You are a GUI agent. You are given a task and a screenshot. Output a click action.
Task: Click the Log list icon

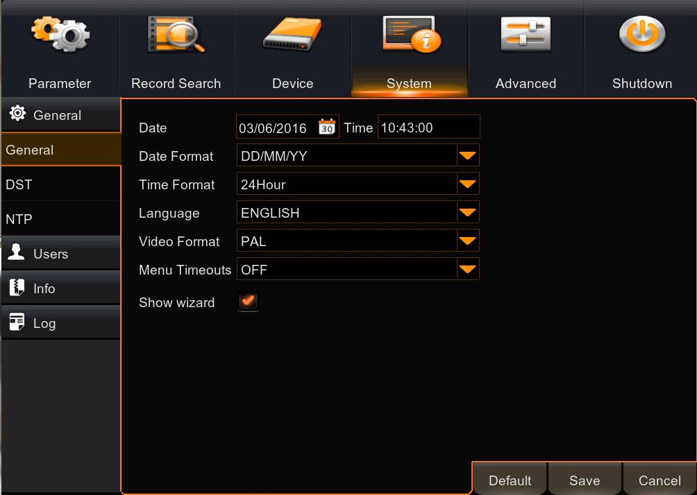[17, 322]
